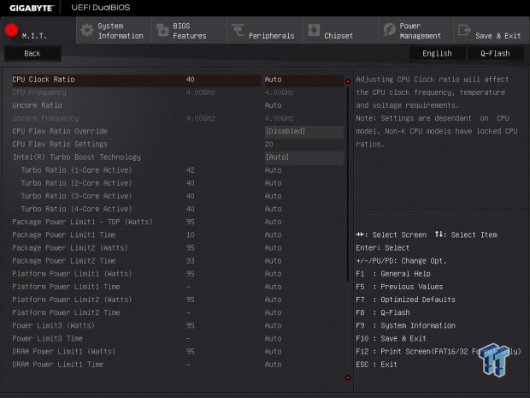Screen dimensions: 530x398
Task: Click the 1-Core turbo ratio value 42
Action: pyautogui.click(x=191, y=170)
